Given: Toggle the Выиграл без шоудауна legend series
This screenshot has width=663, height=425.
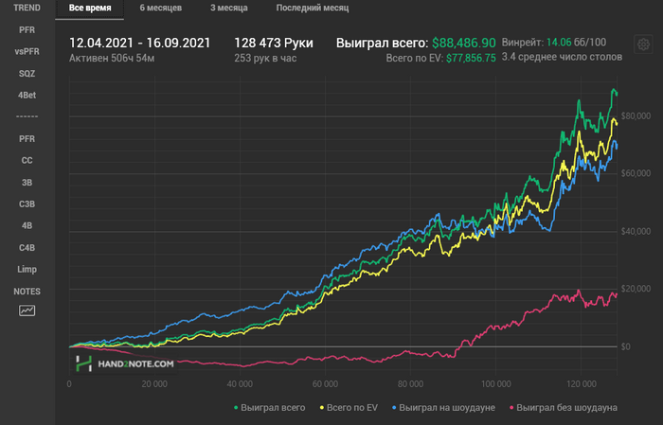Looking at the screenshot, I should pos(564,408).
